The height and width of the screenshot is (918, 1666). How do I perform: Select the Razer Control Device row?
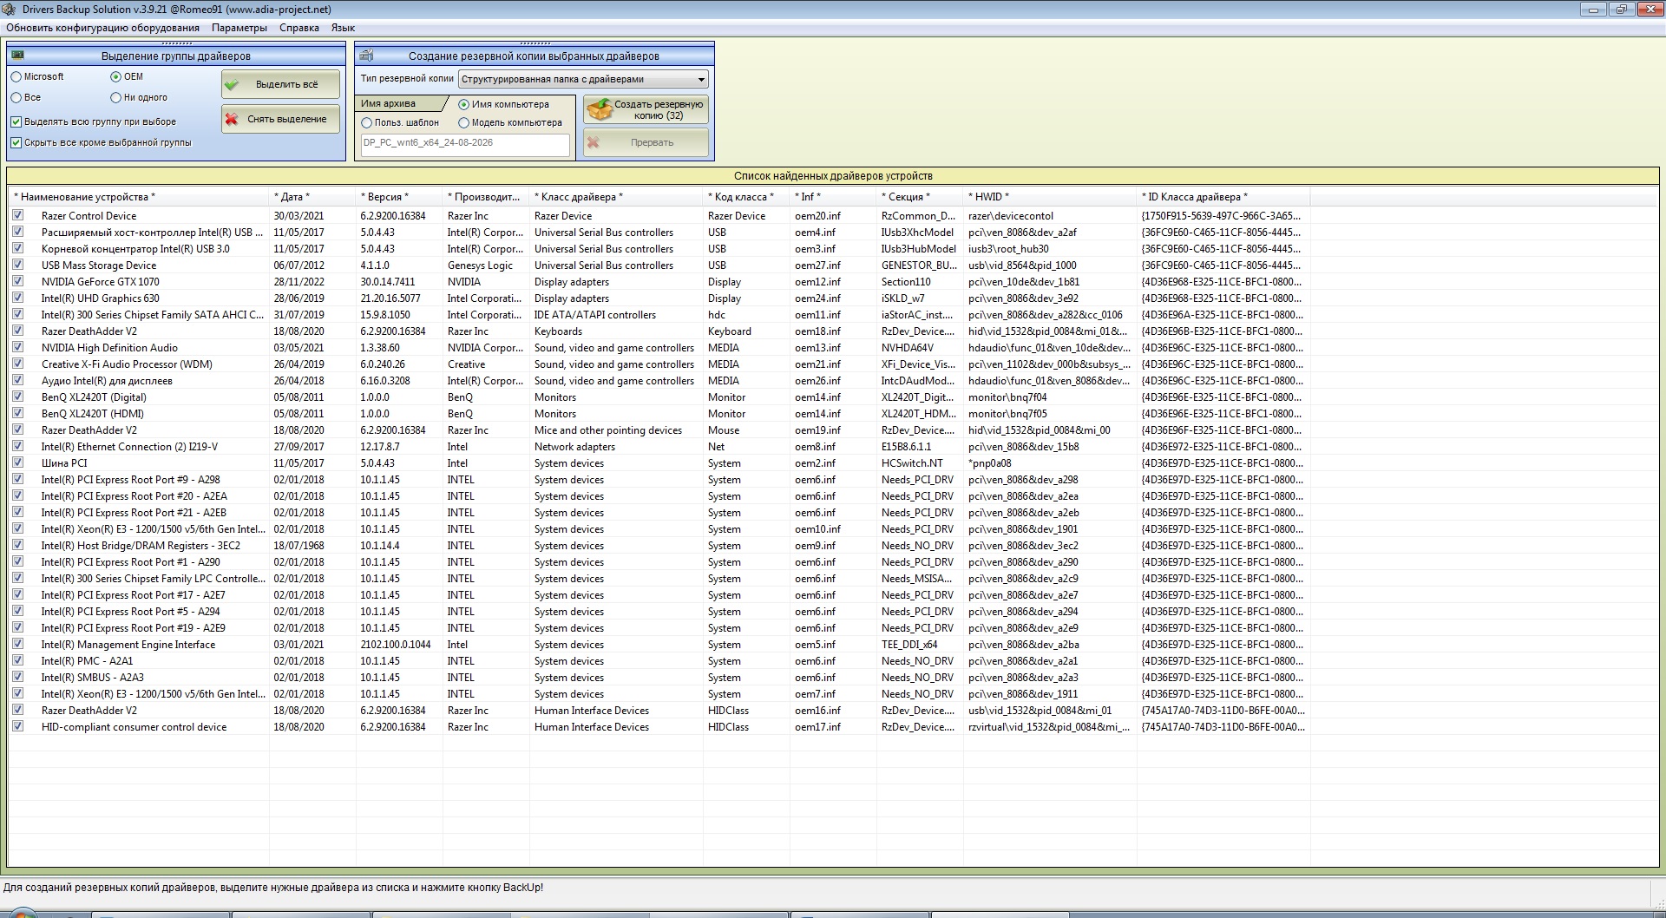[x=659, y=216]
